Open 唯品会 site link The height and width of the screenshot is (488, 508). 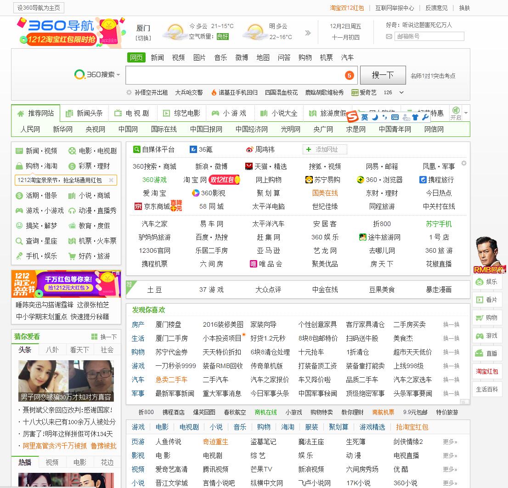point(266,264)
